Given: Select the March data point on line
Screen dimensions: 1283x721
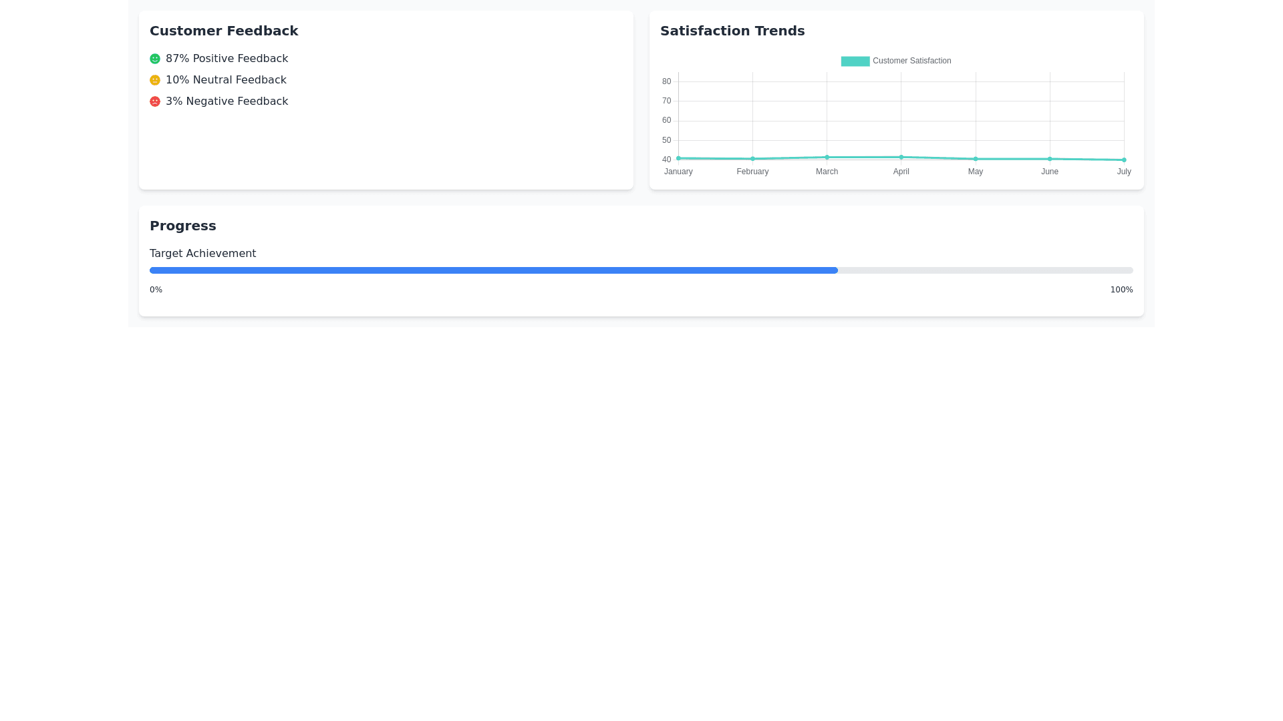Looking at the screenshot, I should (827, 158).
